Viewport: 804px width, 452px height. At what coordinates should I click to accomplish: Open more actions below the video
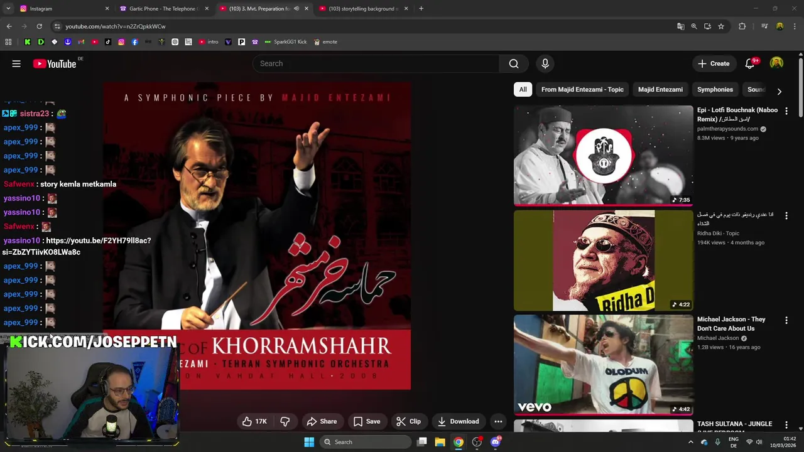click(498, 422)
